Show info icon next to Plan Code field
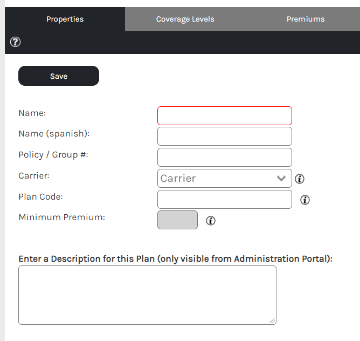 click(x=305, y=200)
